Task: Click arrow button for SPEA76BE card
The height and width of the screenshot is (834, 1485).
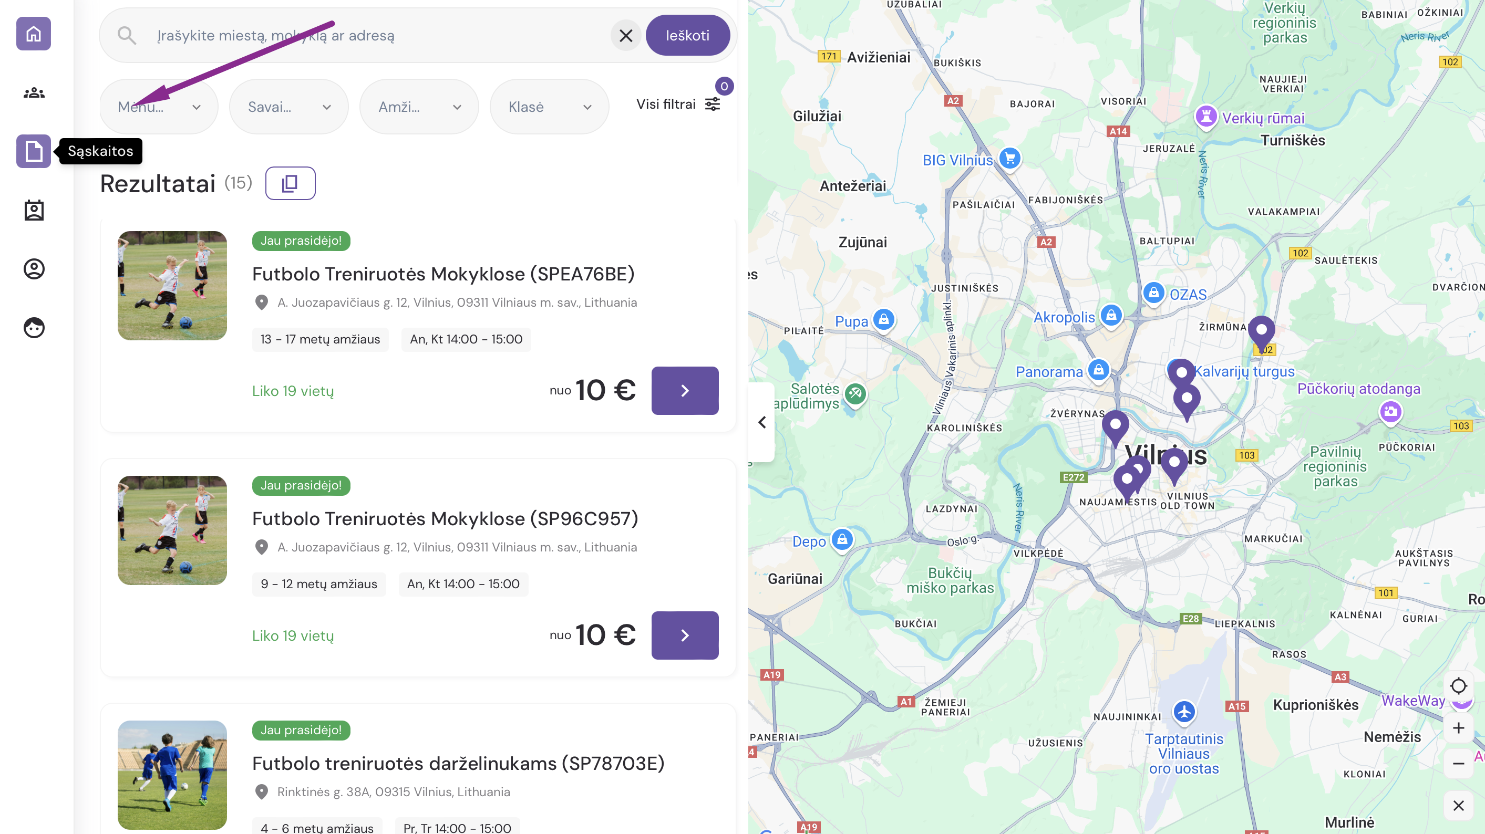Action: point(685,391)
